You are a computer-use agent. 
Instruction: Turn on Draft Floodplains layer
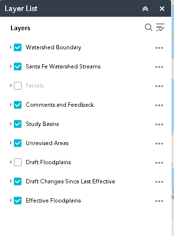pyautogui.click(x=18, y=162)
